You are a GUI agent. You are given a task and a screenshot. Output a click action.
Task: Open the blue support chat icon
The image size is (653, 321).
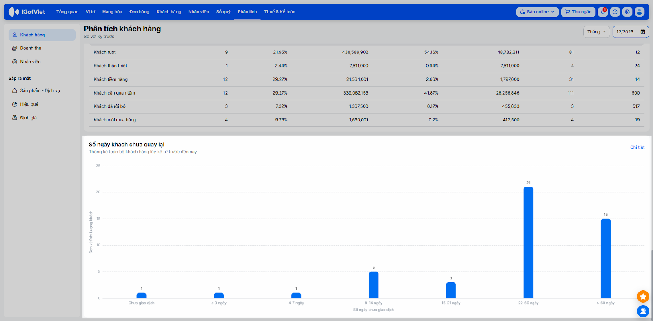(x=643, y=311)
